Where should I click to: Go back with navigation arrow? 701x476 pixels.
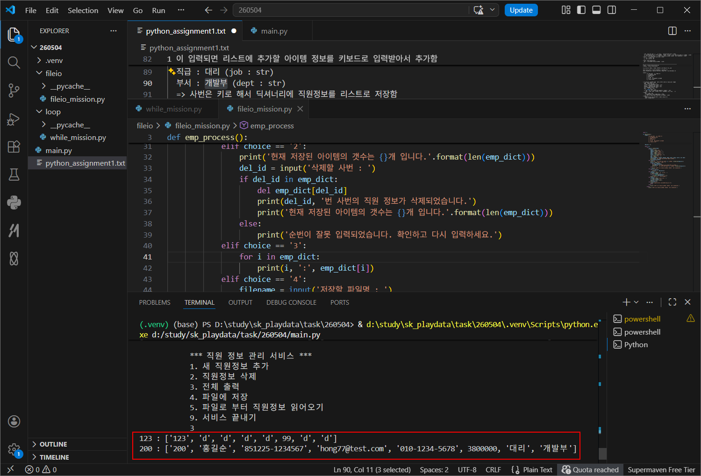tap(208, 10)
